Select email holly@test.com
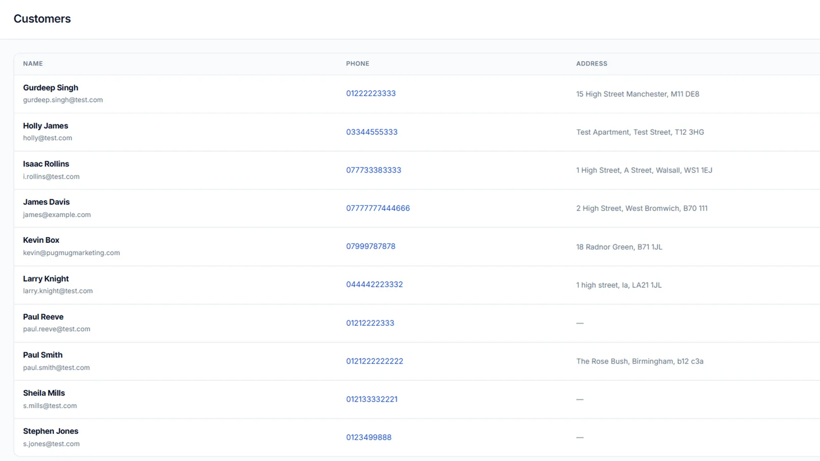The image size is (820, 461). [48, 138]
